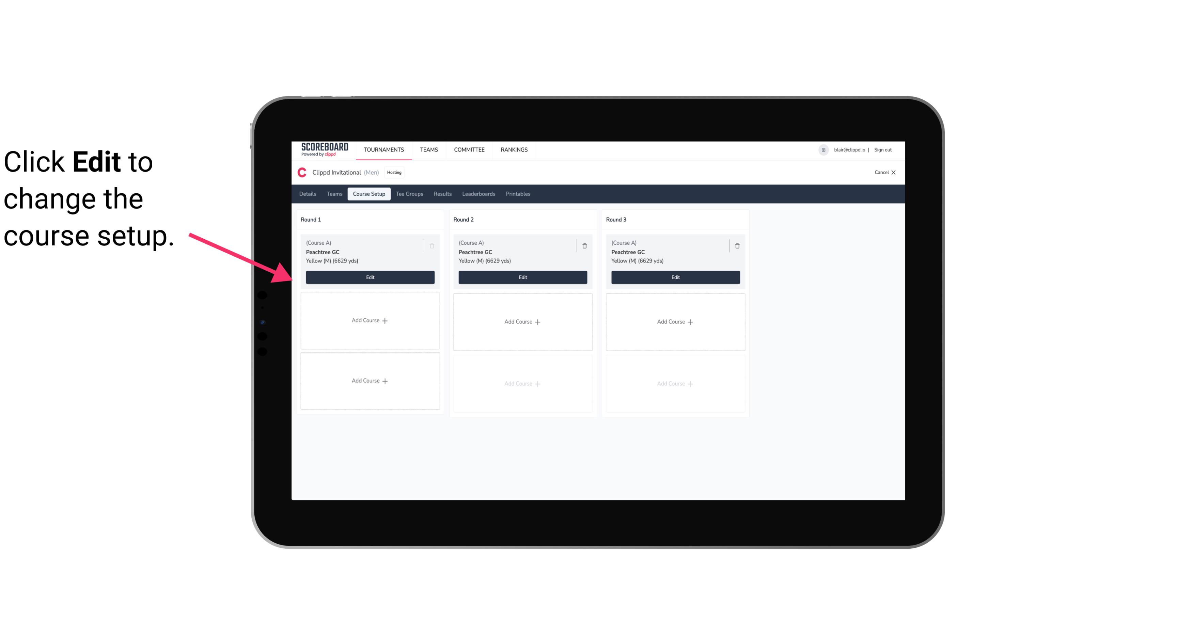
Task: Click Add Course in Round 2
Action: [x=522, y=321]
